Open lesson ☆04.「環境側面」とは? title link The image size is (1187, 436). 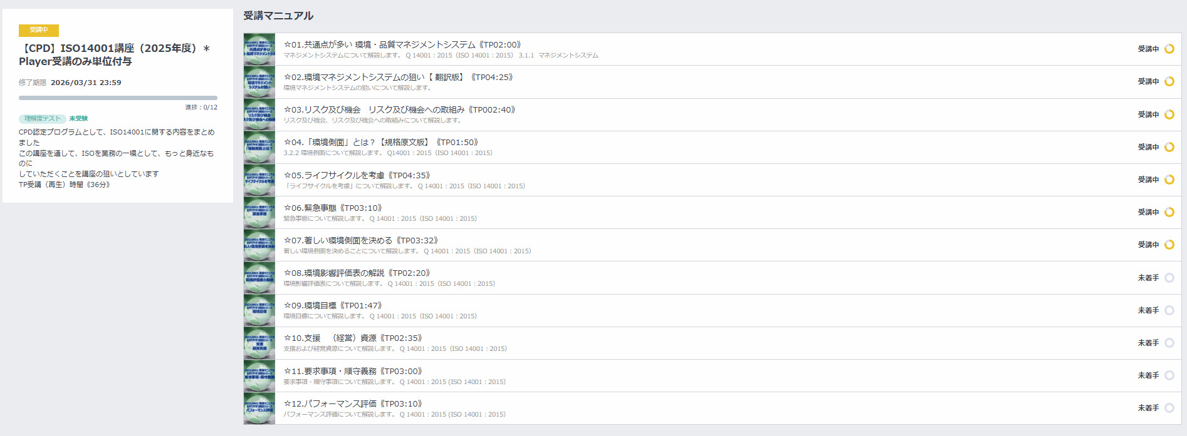[381, 142]
